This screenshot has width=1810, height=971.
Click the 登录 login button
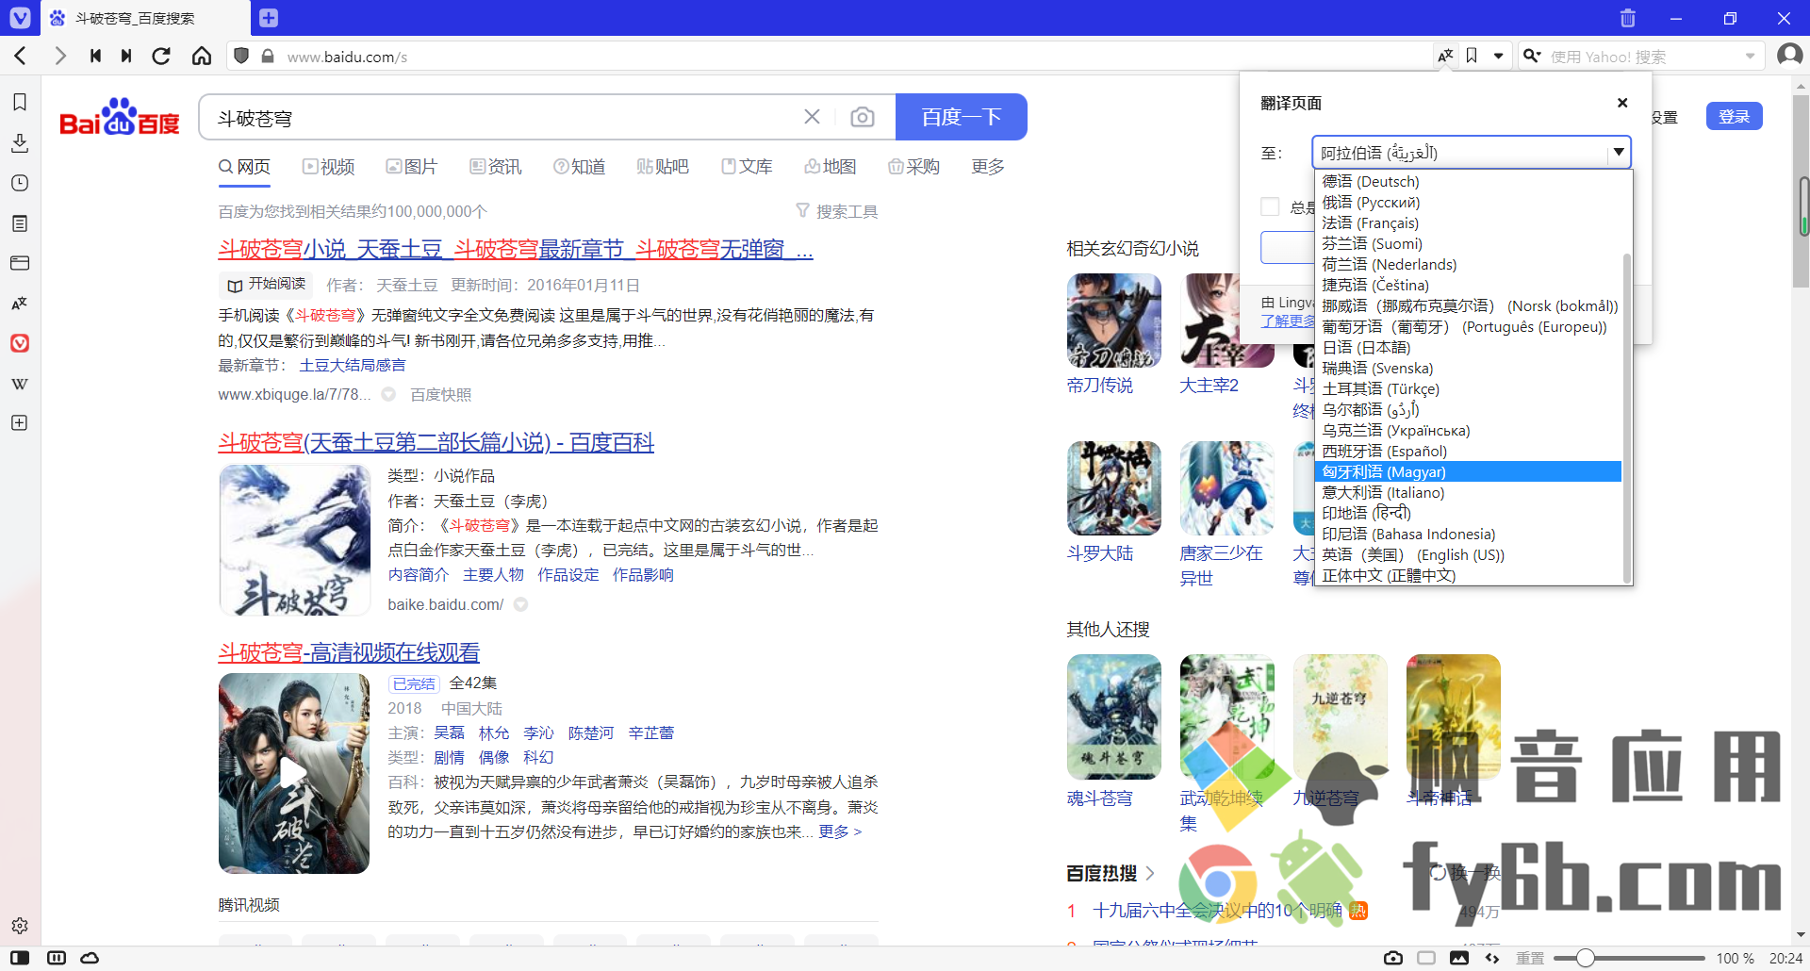coord(1734,116)
